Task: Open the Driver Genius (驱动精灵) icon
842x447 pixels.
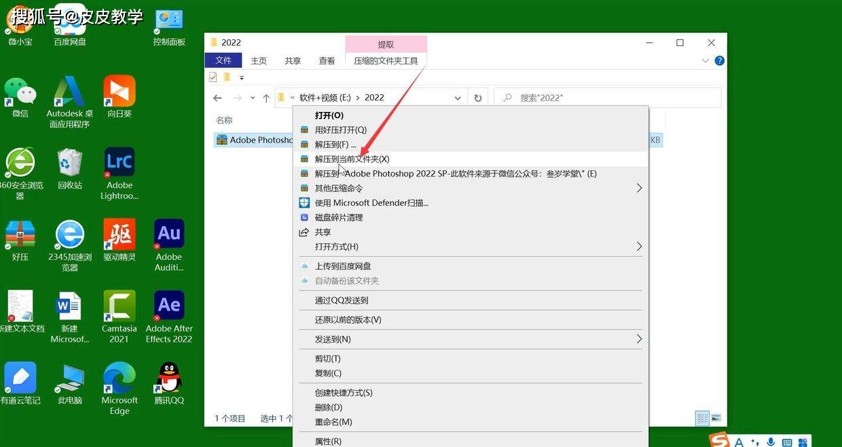Action: click(x=120, y=240)
